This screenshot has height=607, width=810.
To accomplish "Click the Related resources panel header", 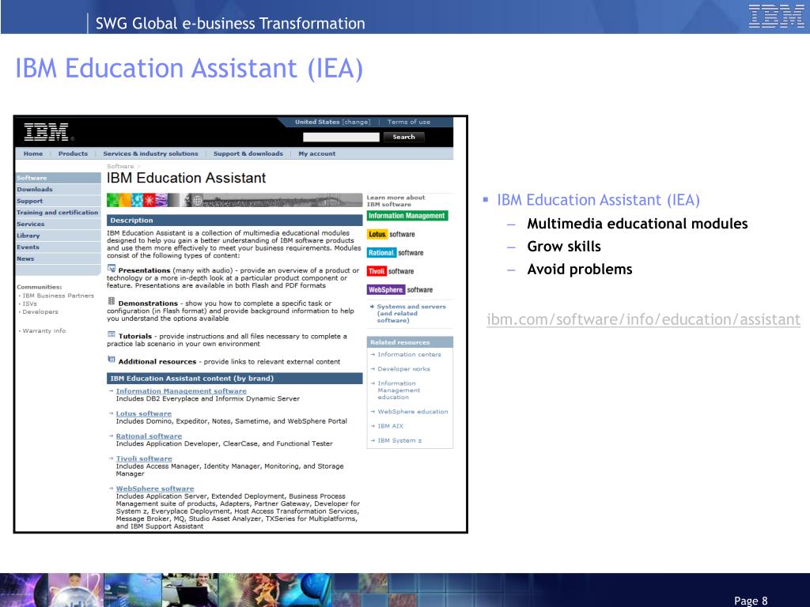I will point(410,342).
